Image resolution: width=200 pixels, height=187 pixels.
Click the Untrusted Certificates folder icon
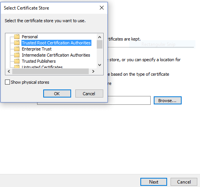click(17, 67)
